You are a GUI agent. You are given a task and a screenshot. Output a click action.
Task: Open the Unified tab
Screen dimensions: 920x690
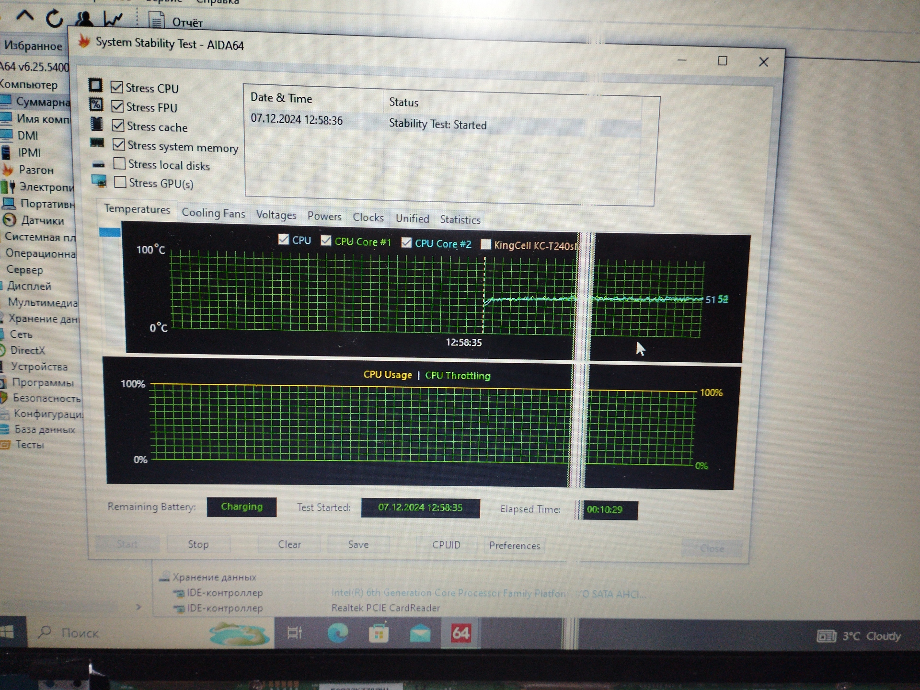(412, 219)
